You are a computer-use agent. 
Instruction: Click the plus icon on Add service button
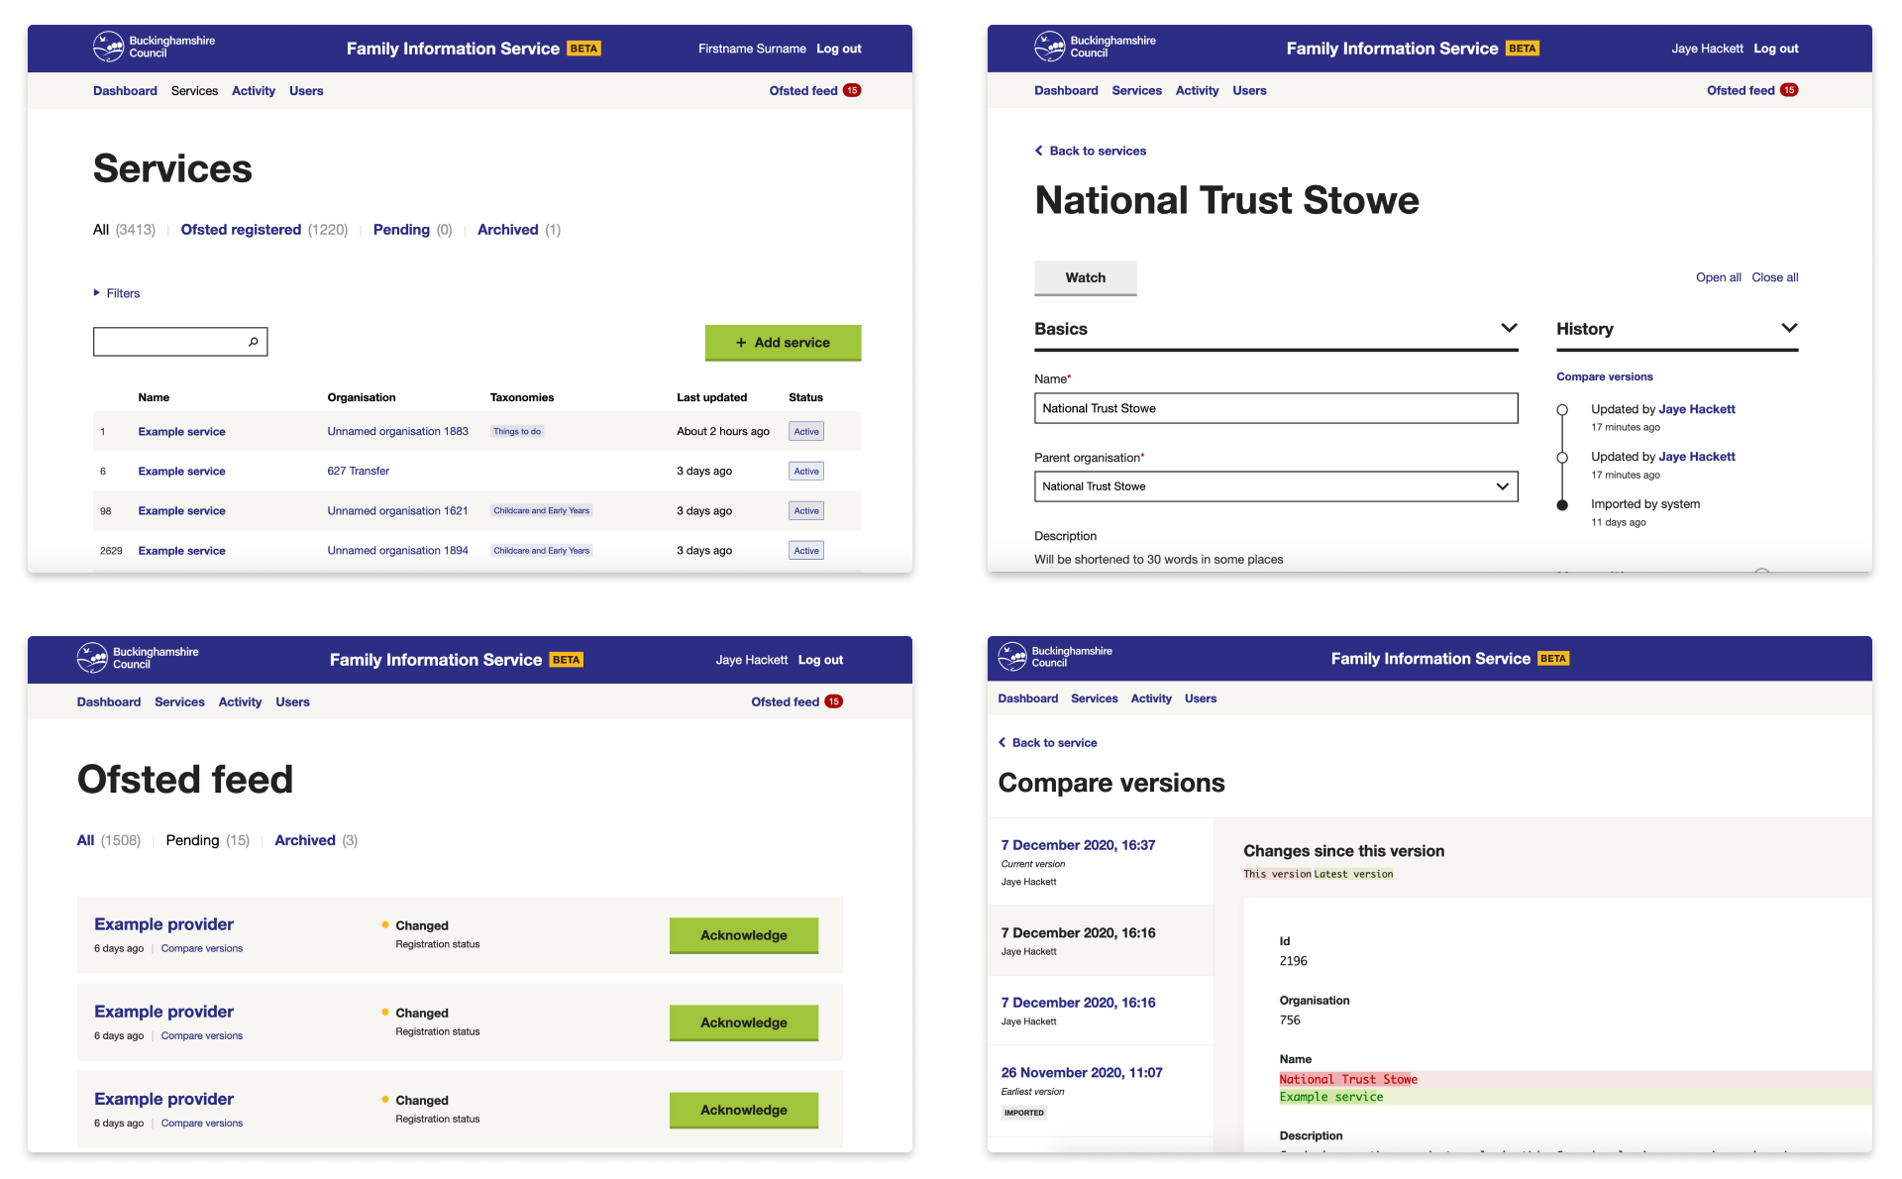coord(741,343)
